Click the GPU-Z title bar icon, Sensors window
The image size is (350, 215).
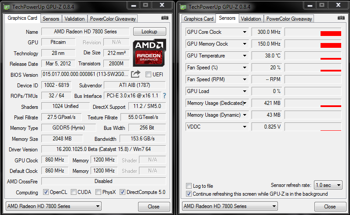click(x=183, y=7)
